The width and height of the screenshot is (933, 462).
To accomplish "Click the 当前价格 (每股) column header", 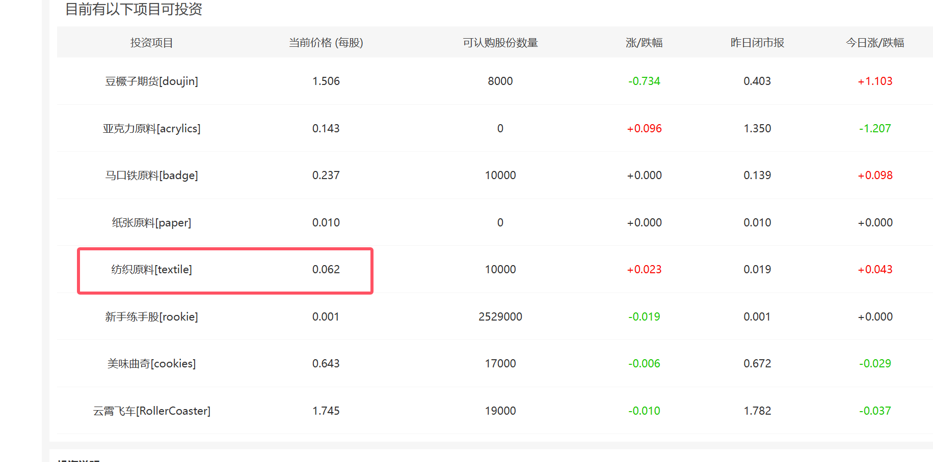I will pyautogui.click(x=326, y=43).
